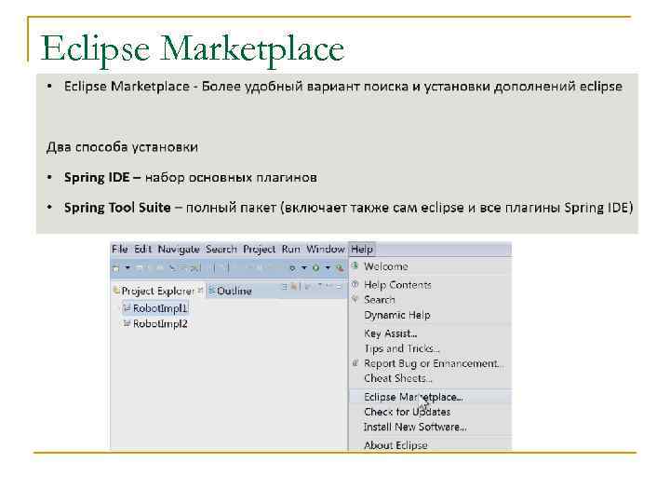Click the 'Eclipse Marketplace' slide title
The height and width of the screenshot is (503, 670).
[x=193, y=48]
